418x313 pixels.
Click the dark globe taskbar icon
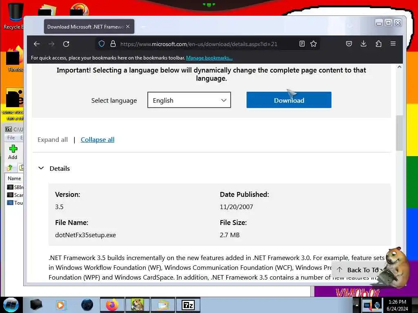click(87, 305)
